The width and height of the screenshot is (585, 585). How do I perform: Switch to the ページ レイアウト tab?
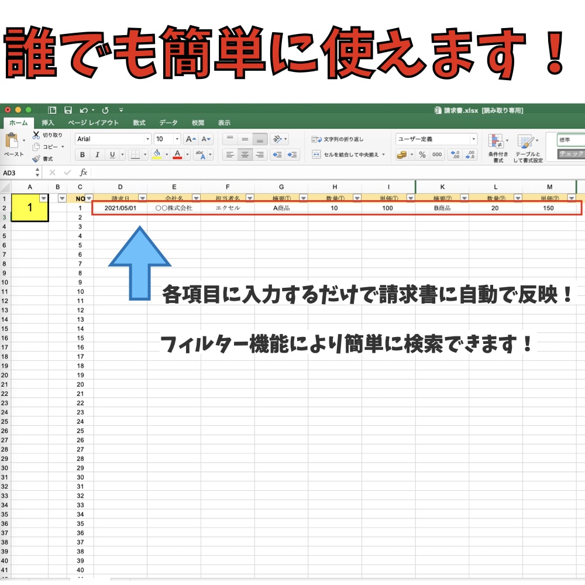(x=93, y=123)
